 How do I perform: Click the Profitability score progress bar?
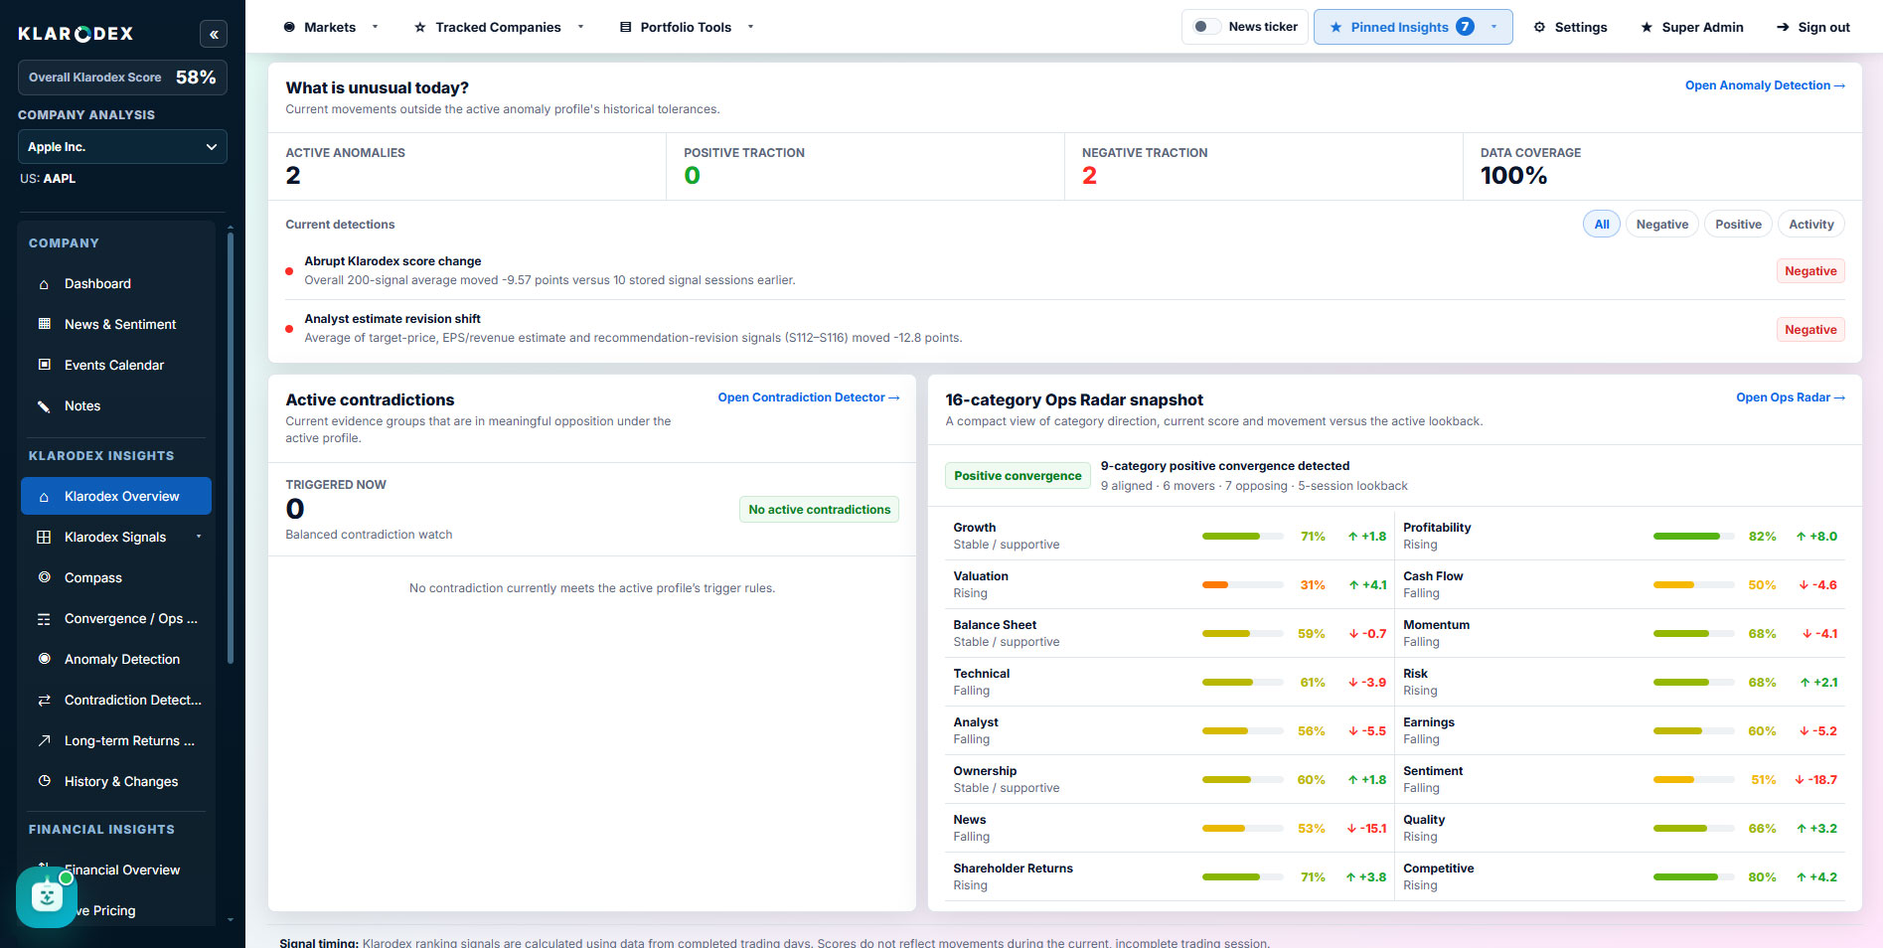(x=1693, y=537)
